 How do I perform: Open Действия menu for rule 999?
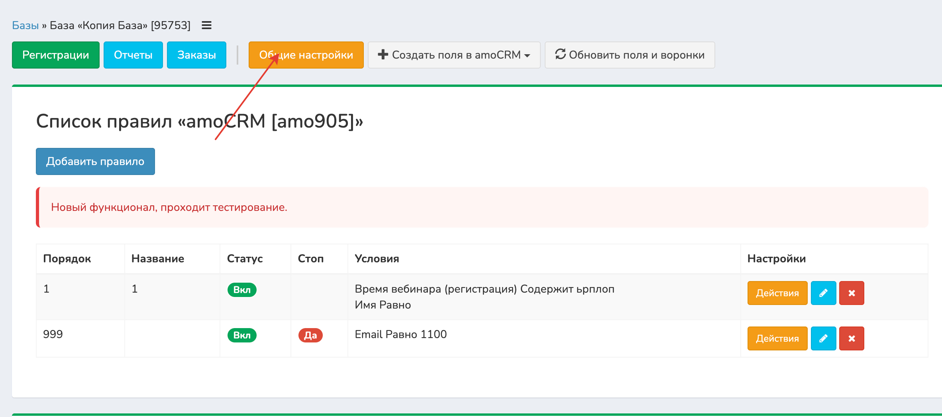click(777, 338)
